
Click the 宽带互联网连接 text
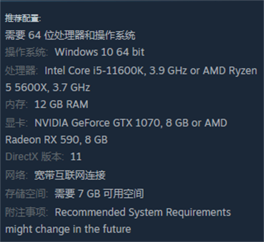70,175
